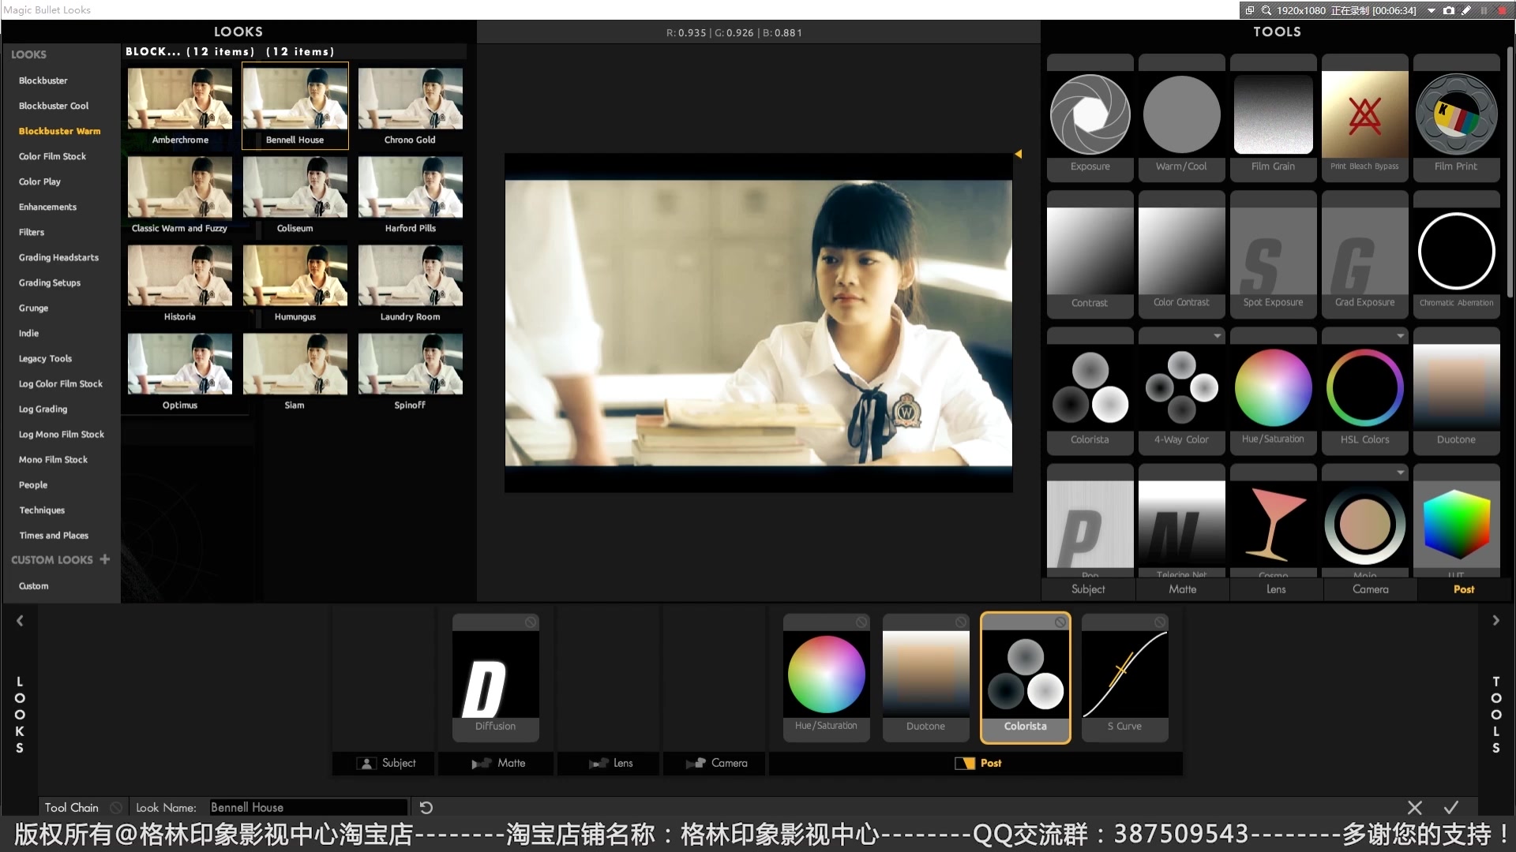
Task: Switch to the Subject tools tab
Action: [x=1088, y=589]
